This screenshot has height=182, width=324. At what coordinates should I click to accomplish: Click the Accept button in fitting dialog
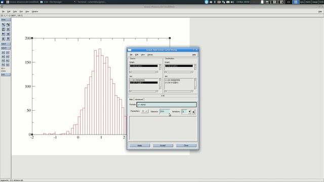point(163,146)
